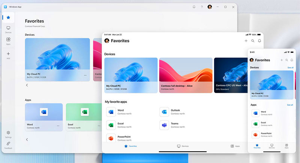Image resolution: width=300 pixels, height=163 pixels.
Task: Launch PowerPoint in phone Apps list
Action: click(x=262, y=135)
